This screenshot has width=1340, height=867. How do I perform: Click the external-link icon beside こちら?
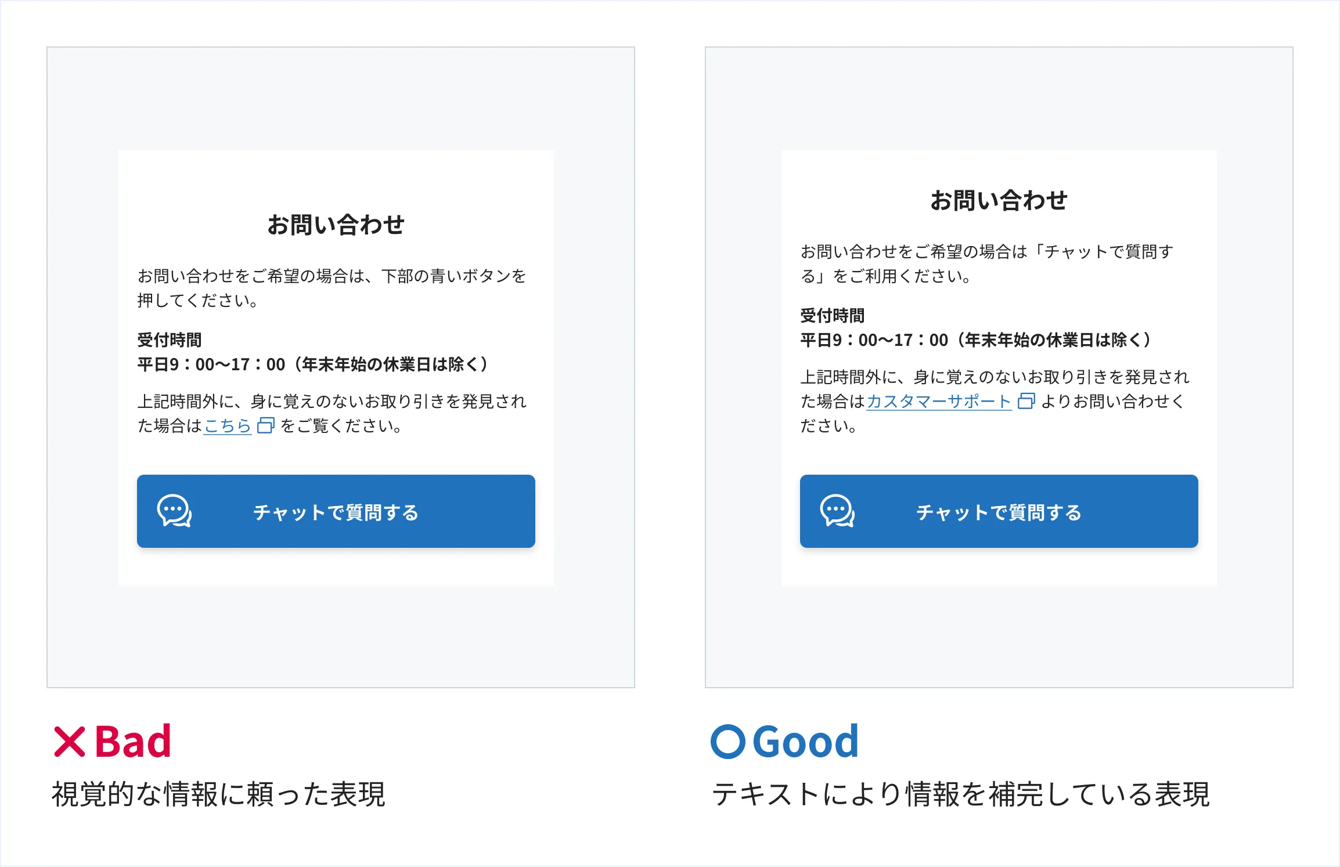point(265,426)
